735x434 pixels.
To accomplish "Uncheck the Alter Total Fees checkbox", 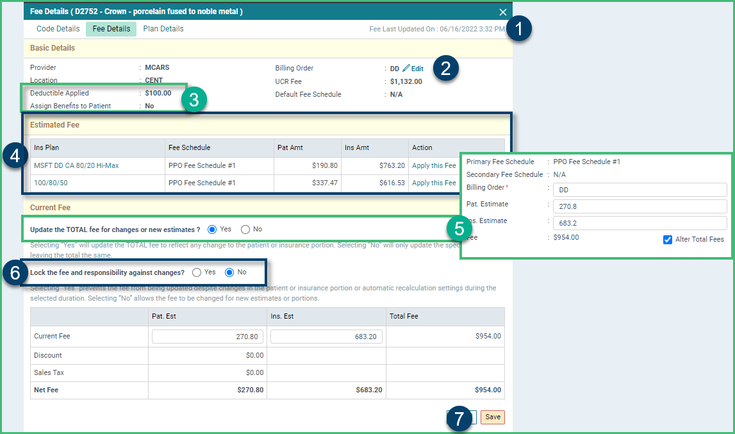I will tap(668, 240).
